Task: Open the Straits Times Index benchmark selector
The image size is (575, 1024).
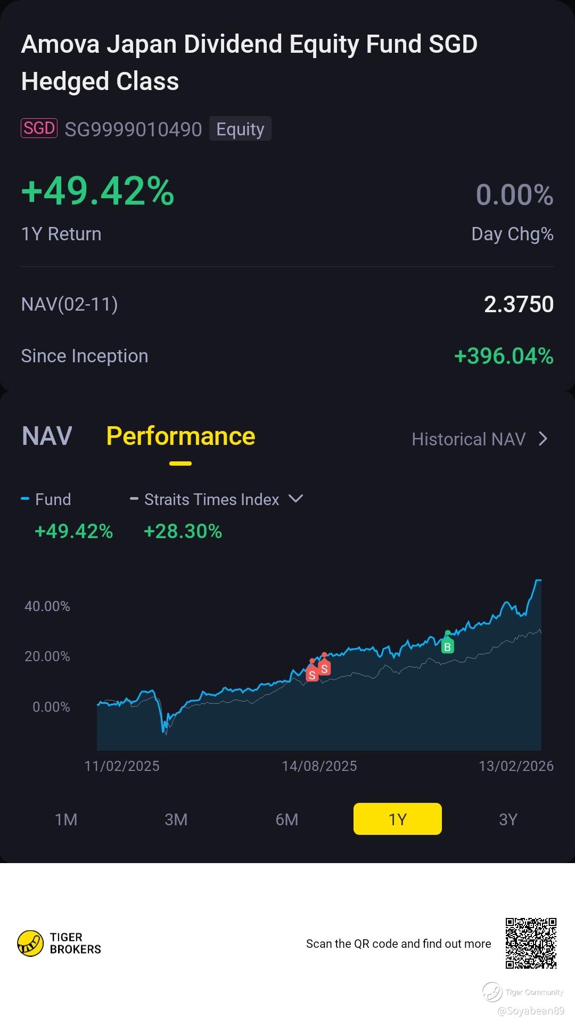Action: (x=211, y=499)
